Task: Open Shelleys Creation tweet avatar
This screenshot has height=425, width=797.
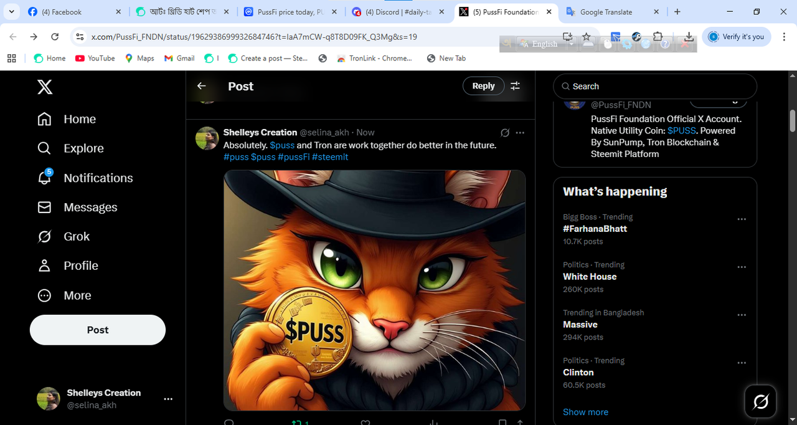Action: pyautogui.click(x=207, y=138)
